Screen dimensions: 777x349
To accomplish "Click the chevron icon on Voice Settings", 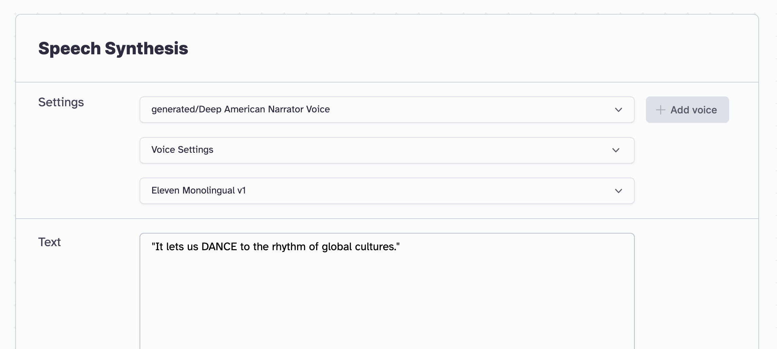I will pos(616,150).
